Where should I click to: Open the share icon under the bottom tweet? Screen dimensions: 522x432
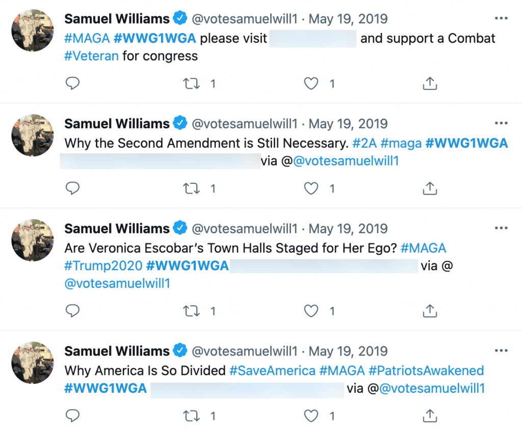430,416
